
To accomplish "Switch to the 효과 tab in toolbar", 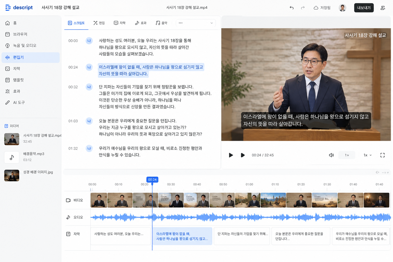I will pos(141,23).
